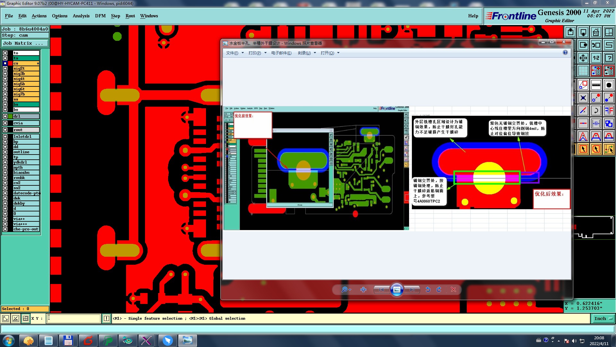Select the ruler measure tool icon
Screen dimensions: 616x347
click(596, 85)
